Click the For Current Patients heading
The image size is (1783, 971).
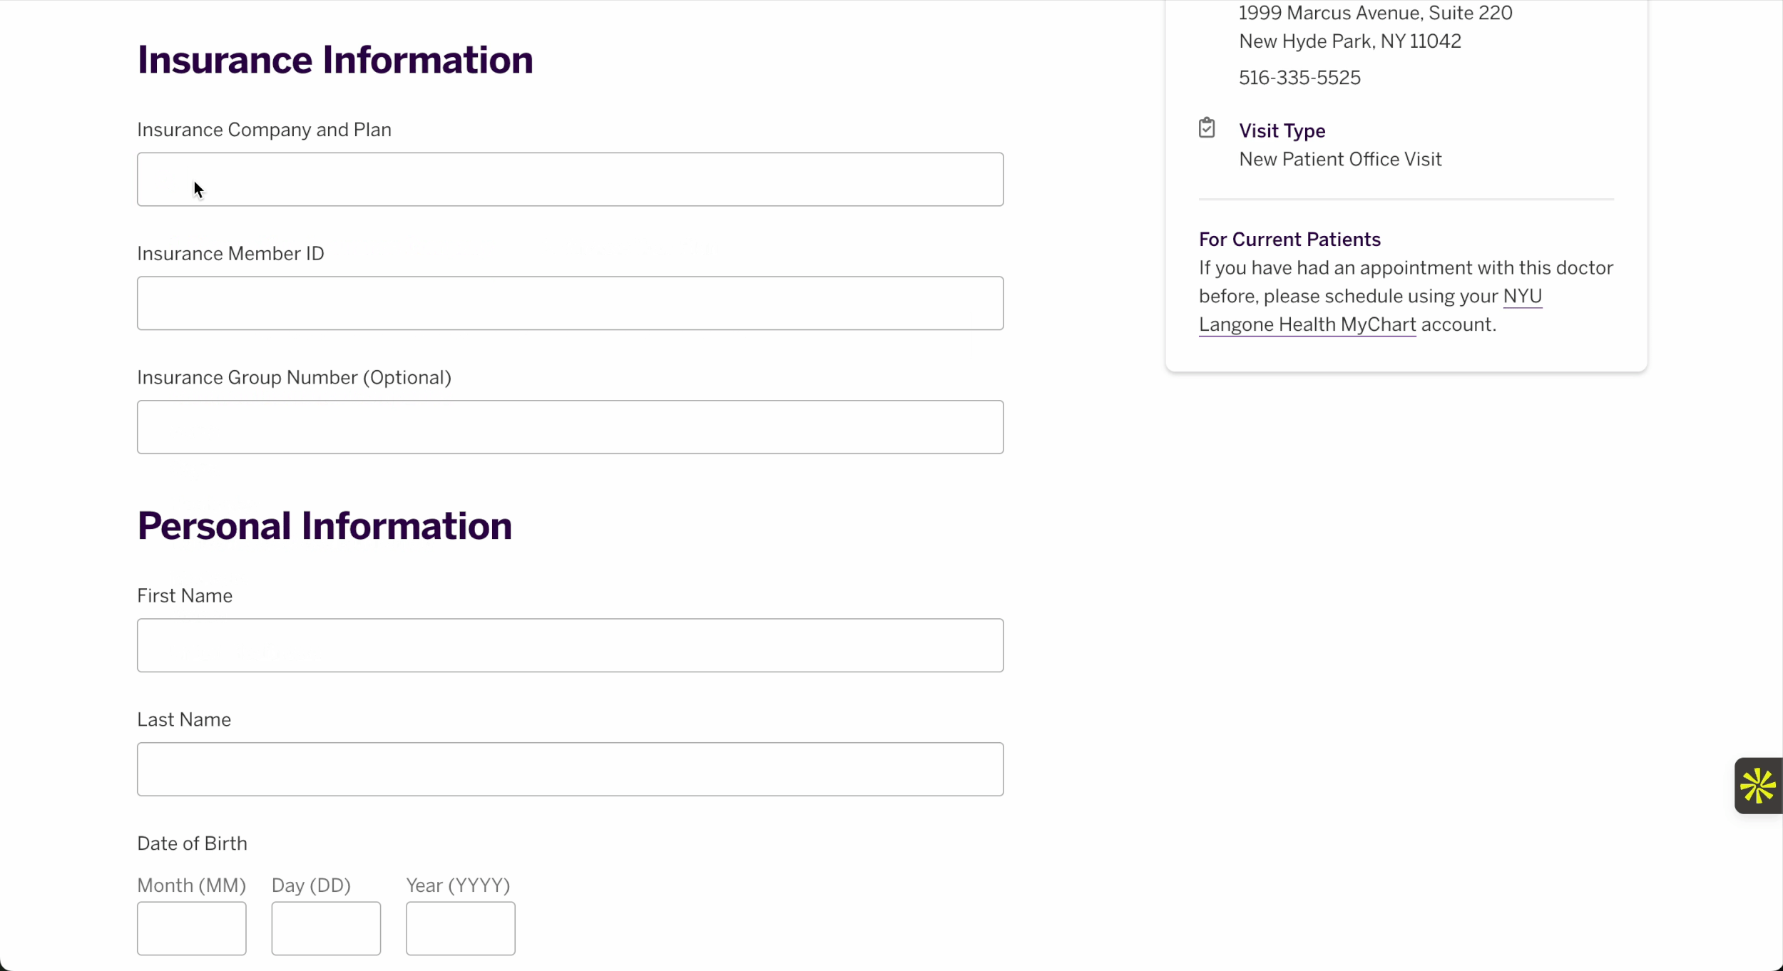click(1289, 240)
